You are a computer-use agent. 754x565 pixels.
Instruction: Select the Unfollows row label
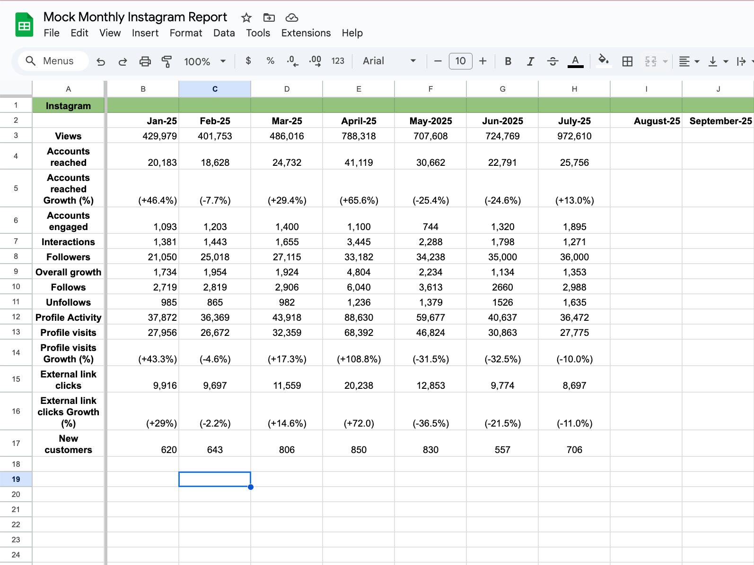click(68, 302)
